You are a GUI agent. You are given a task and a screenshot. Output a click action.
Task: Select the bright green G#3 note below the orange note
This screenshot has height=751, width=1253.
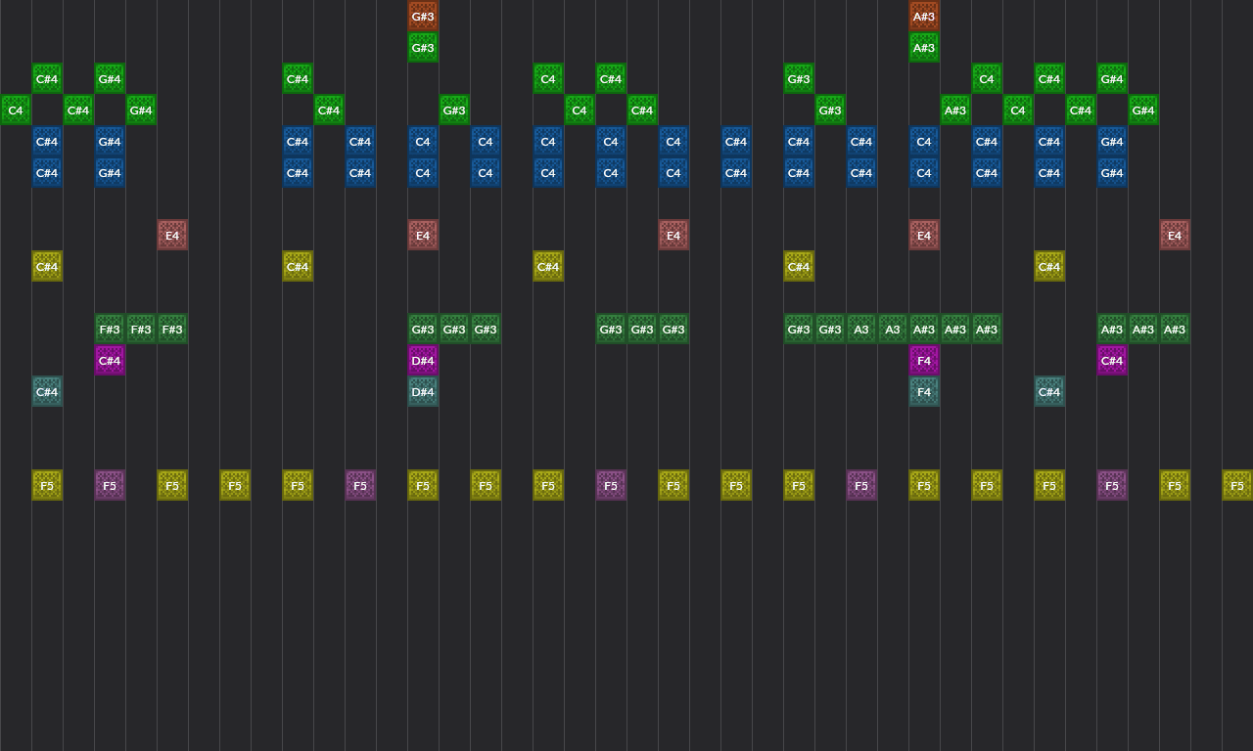[x=422, y=47]
